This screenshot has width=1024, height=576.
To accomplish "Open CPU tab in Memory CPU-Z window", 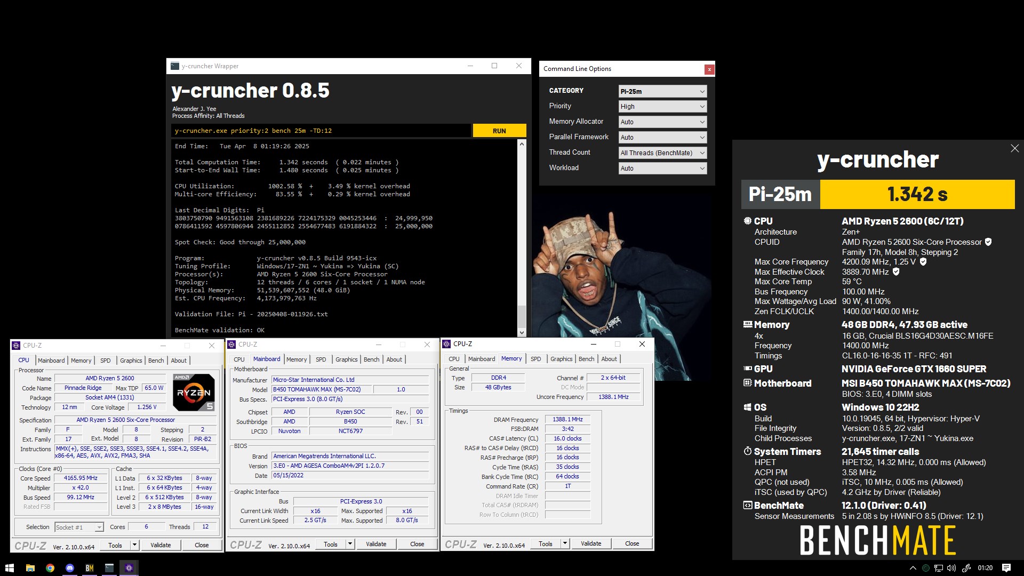I will 454,359.
